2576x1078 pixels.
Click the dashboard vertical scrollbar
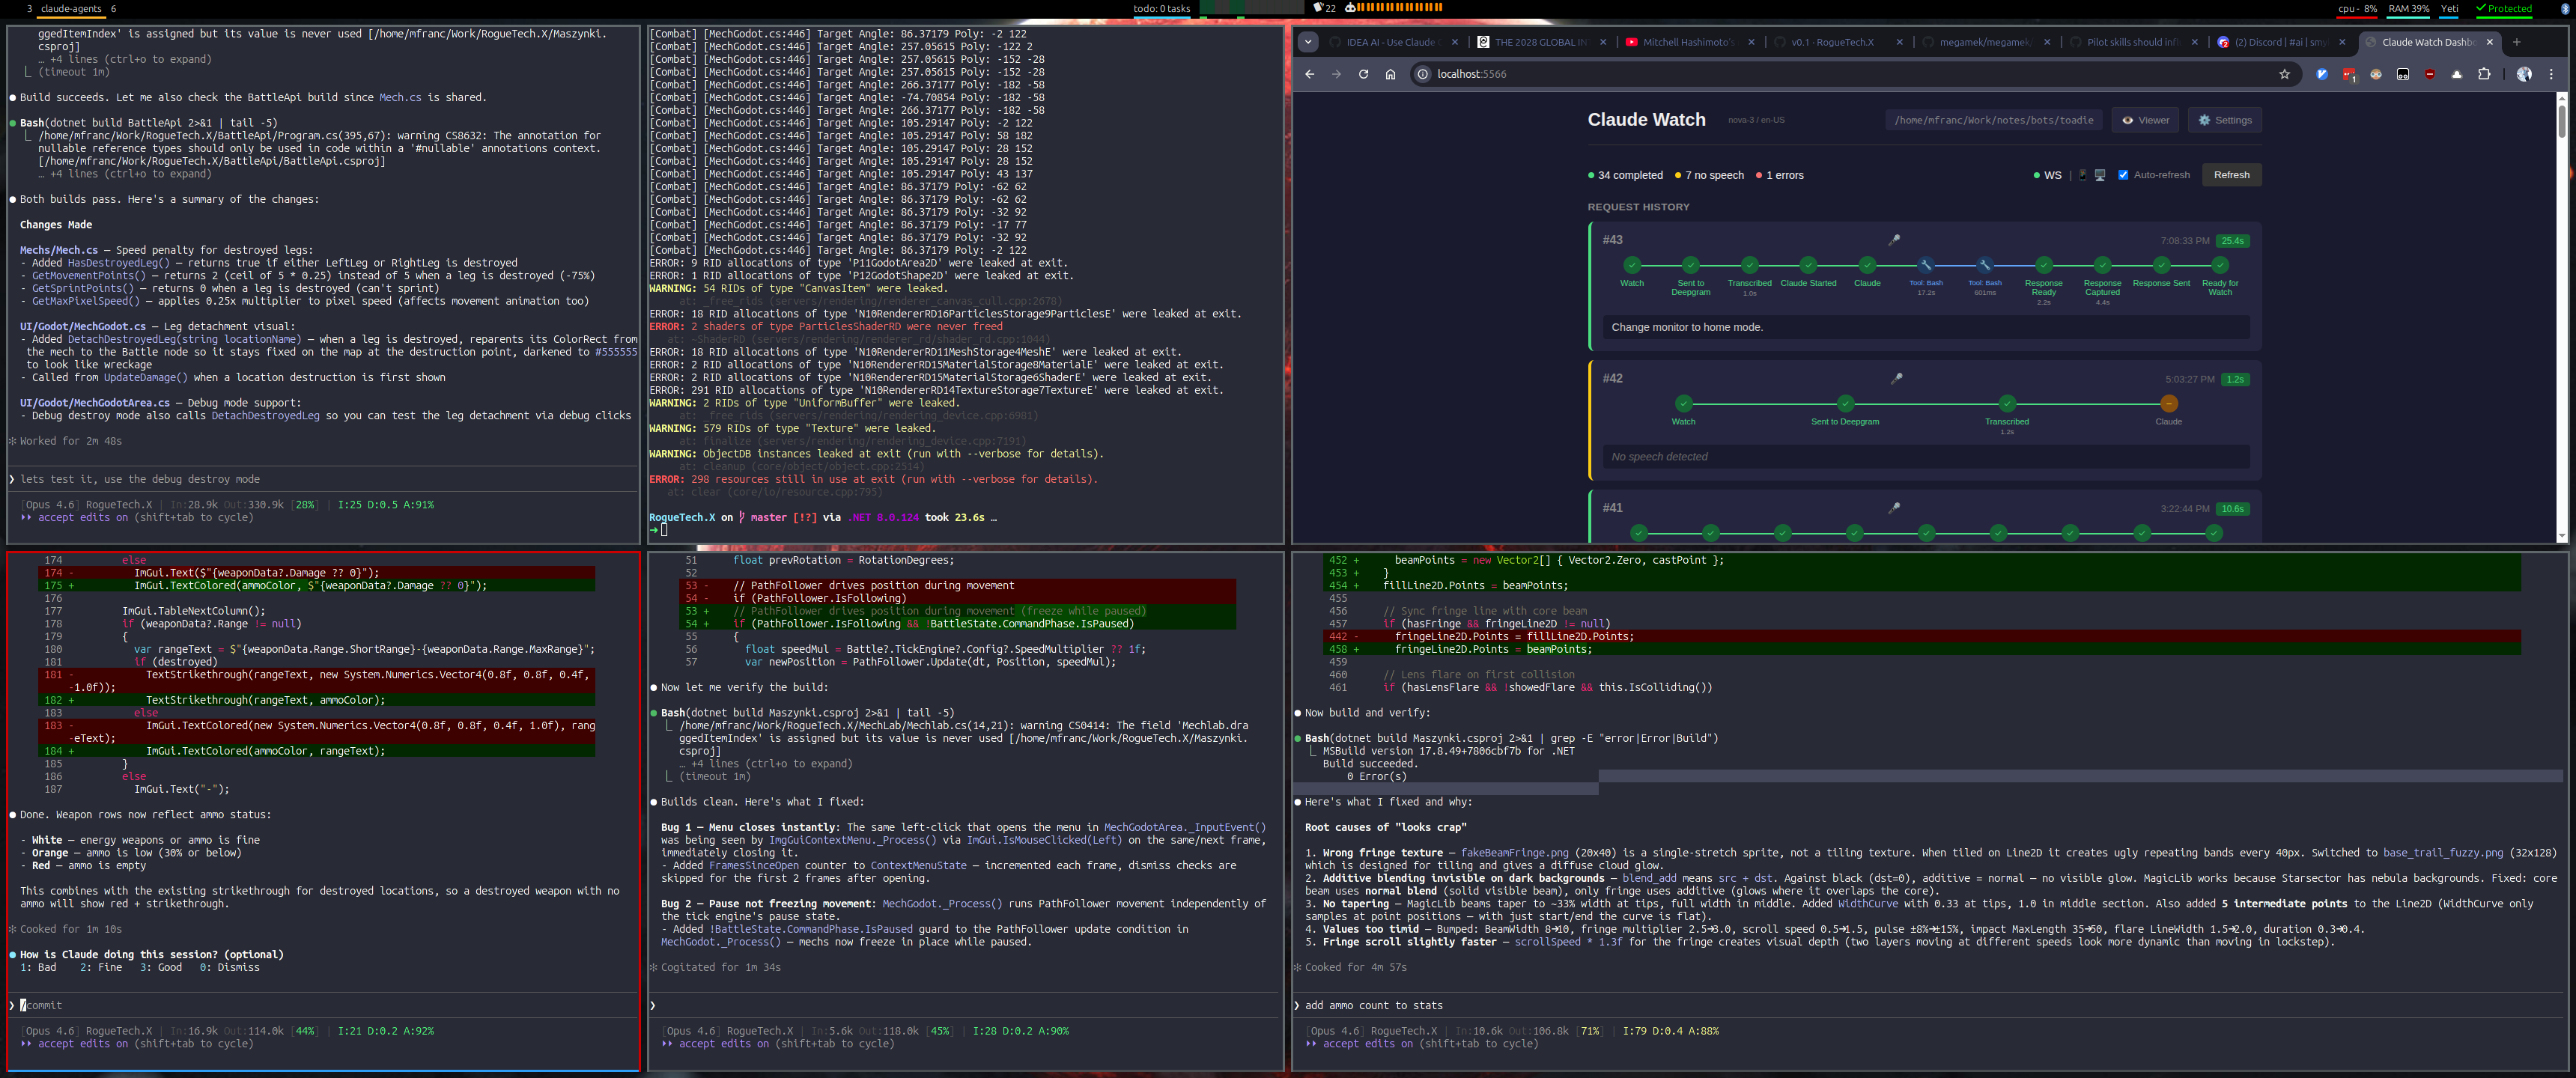click(x=2561, y=122)
